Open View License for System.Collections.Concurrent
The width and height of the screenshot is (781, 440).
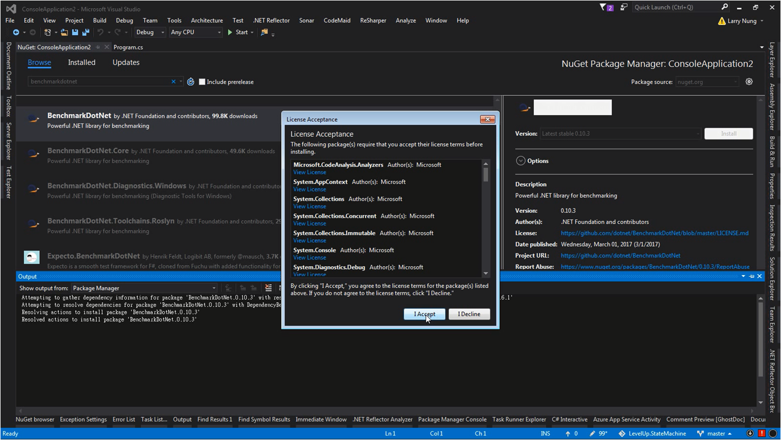pyautogui.click(x=309, y=224)
